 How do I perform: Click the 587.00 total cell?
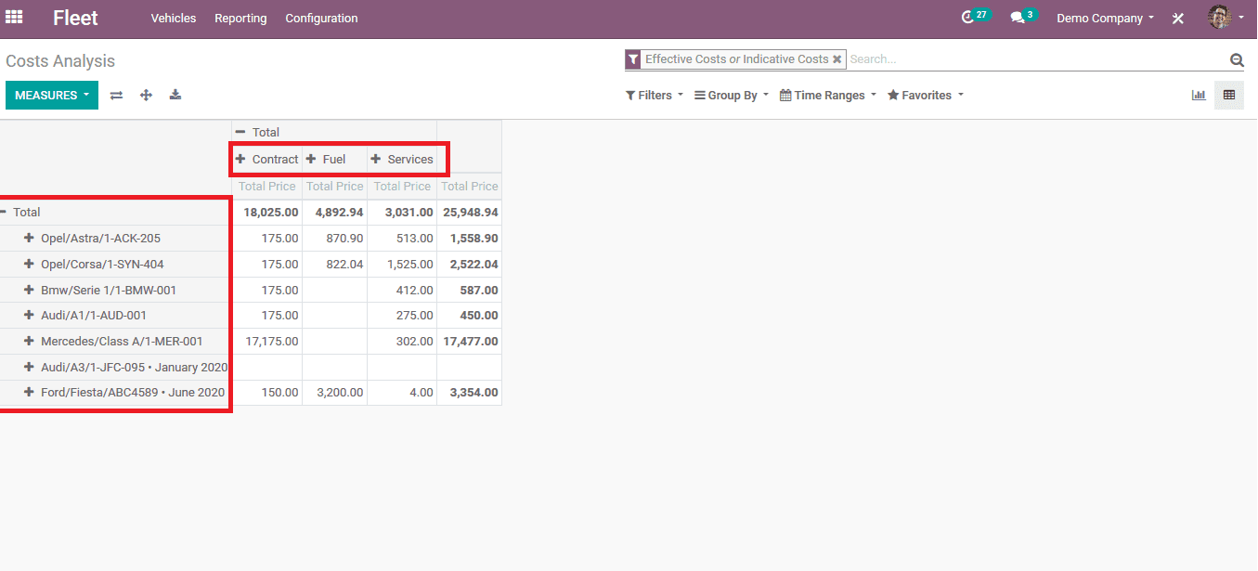coord(469,290)
